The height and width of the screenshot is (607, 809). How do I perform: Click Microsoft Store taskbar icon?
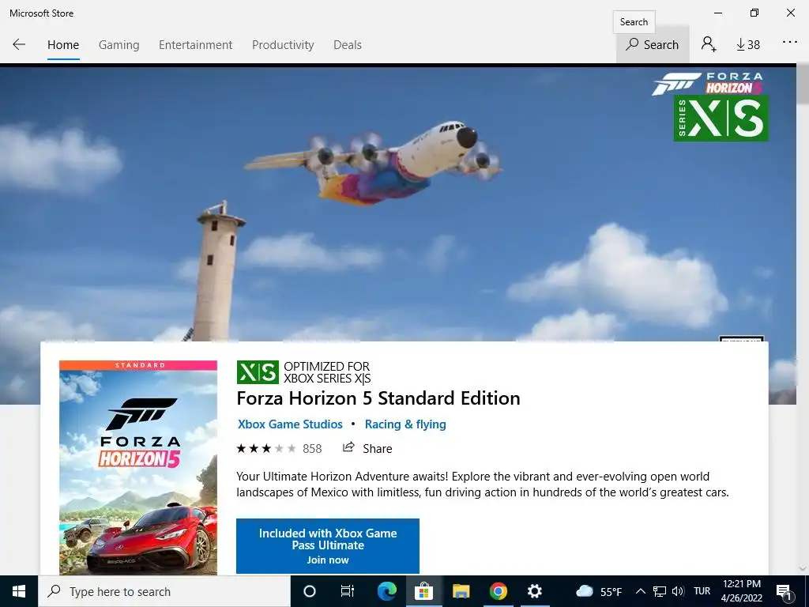pos(423,591)
